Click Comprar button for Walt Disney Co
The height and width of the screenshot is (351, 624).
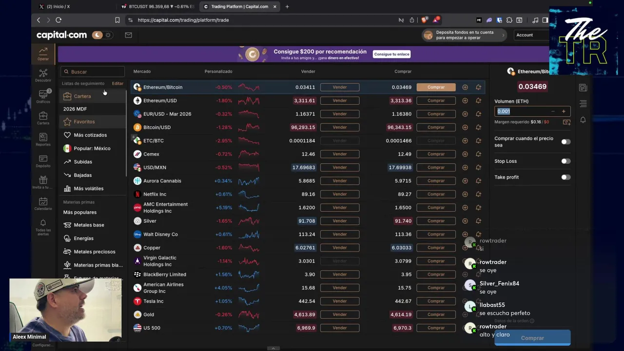tap(436, 234)
